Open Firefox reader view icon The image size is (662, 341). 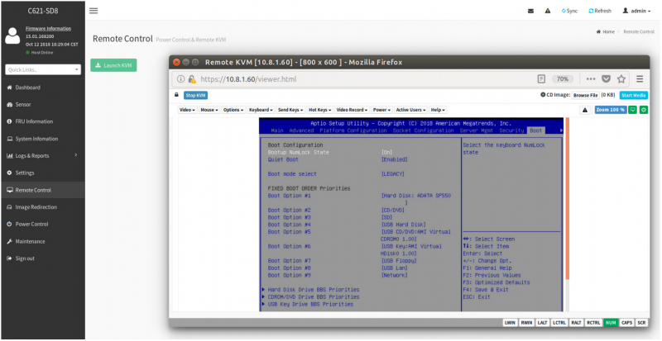[541, 79]
